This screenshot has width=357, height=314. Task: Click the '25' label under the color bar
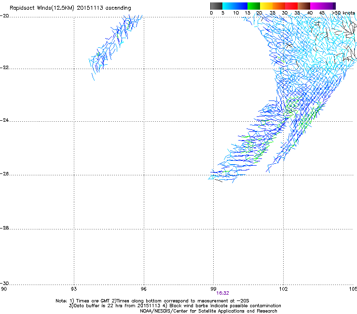(x=273, y=13)
